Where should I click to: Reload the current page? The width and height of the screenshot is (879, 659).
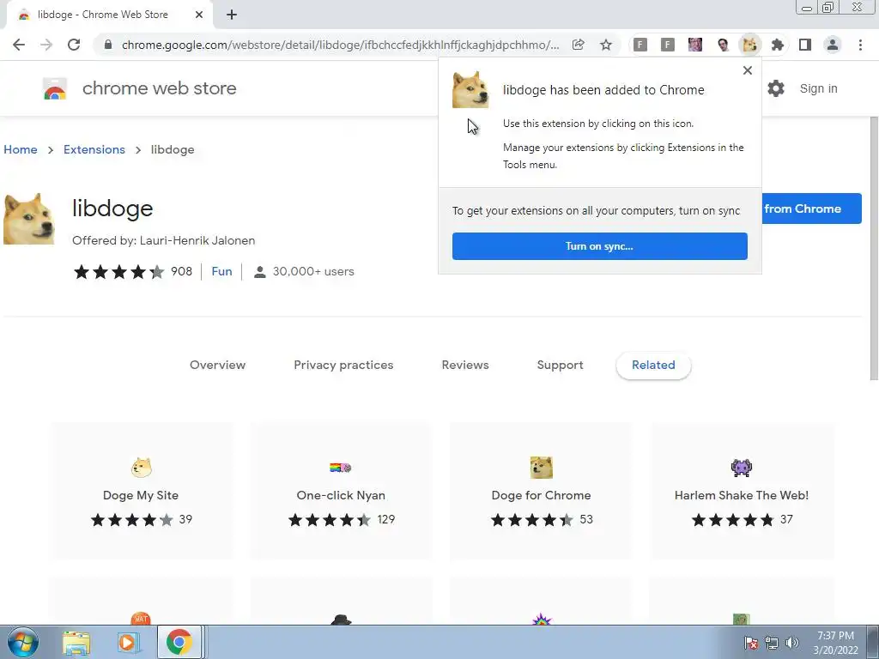coord(74,45)
